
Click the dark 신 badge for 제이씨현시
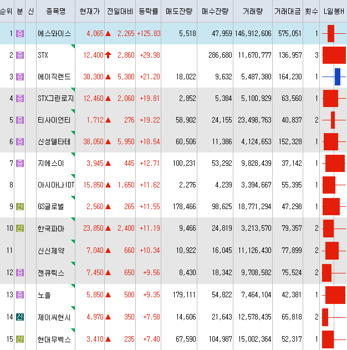coord(20,317)
